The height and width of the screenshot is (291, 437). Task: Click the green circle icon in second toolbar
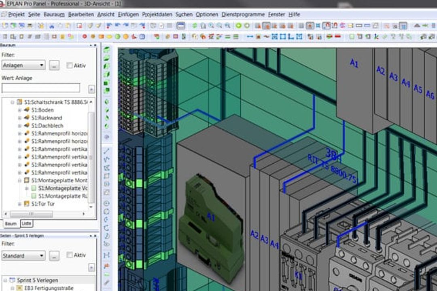coord(117,36)
